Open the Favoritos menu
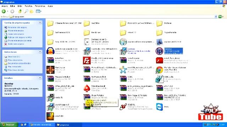 28,6
